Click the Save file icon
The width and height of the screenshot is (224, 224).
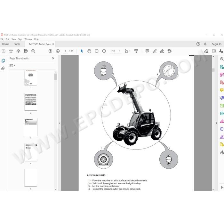[x=4, y=51]
